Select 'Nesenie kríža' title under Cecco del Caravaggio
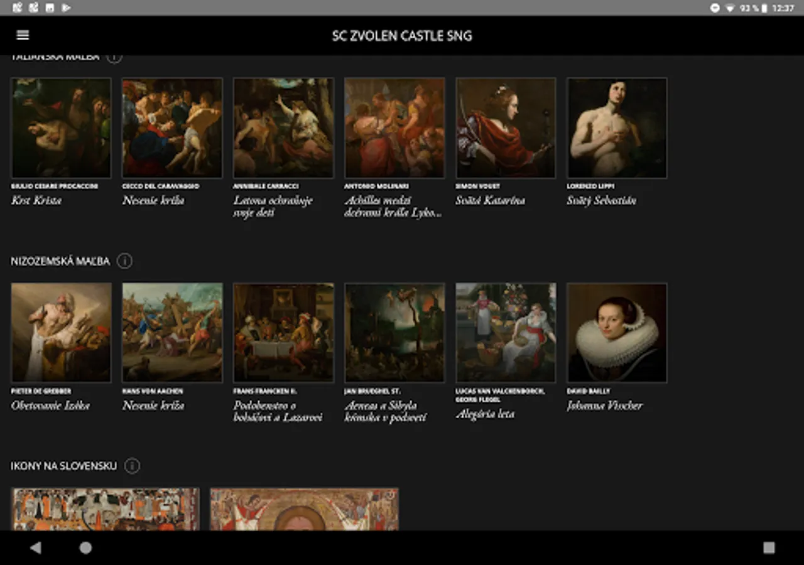This screenshot has height=565, width=804. coord(153,200)
